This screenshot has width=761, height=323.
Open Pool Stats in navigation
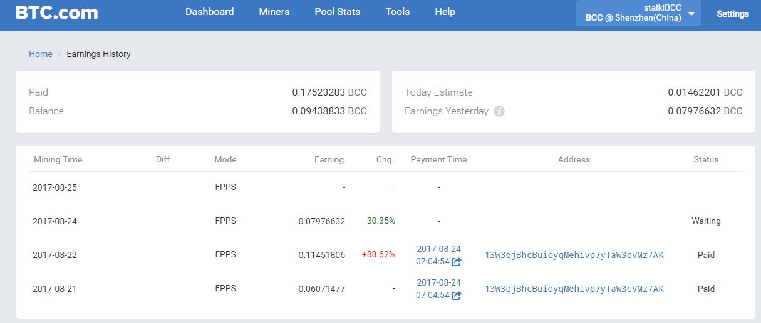click(337, 12)
